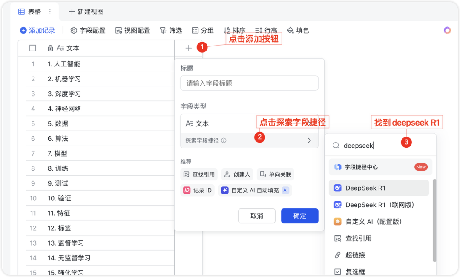
Task: Click the pink 记录 ID icon
Action: click(187, 190)
